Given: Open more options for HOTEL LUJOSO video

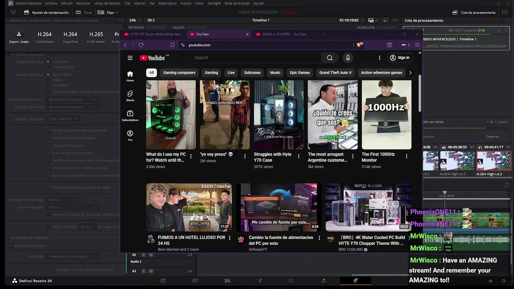Looking at the screenshot, I should [x=230, y=238].
